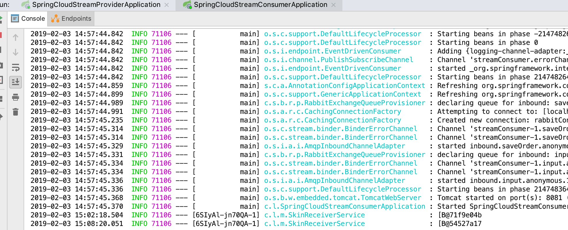Select SpringCloudStreamConsumerApplication run tab
The image size is (568, 230).
click(x=260, y=5)
